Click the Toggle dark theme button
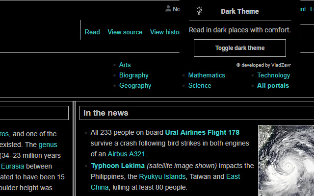Image resolution: width=314 pixels, height=196 pixels. pos(240,48)
